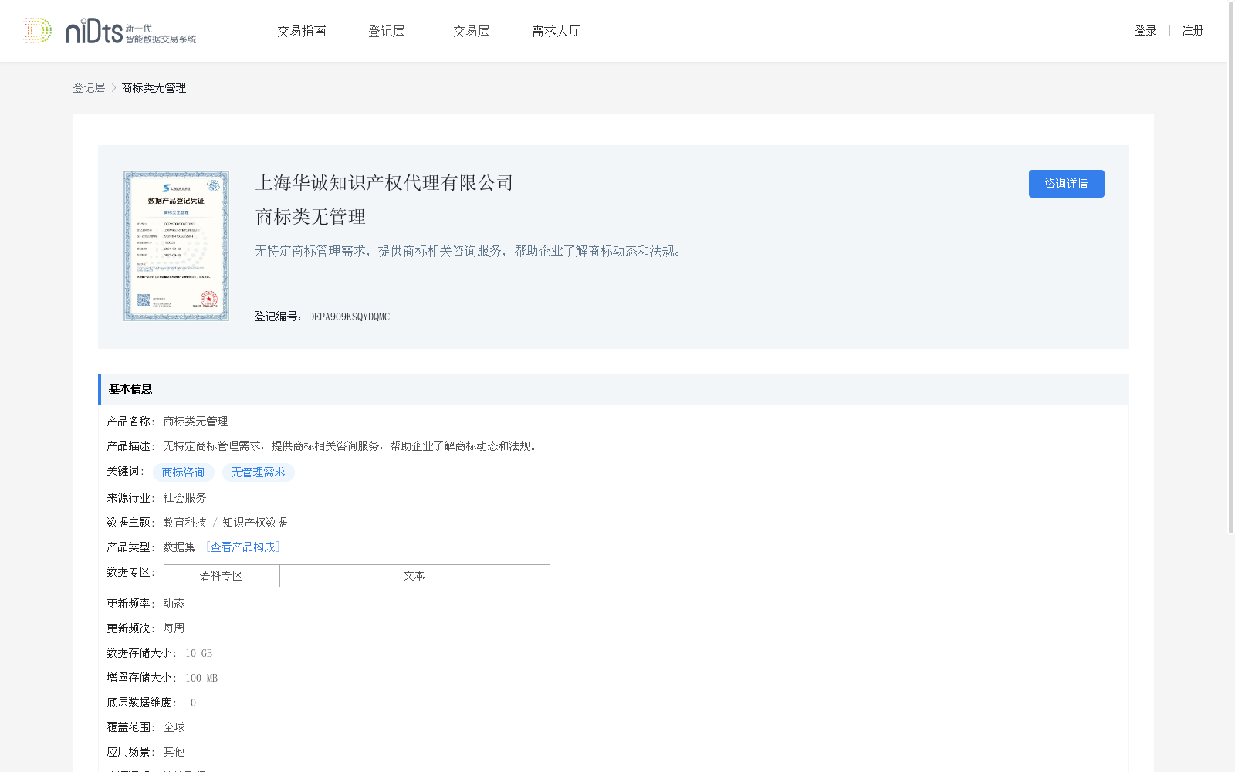The image size is (1235, 772).
Task: Click the 动态 update rate value
Action: (x=174, y=604)
